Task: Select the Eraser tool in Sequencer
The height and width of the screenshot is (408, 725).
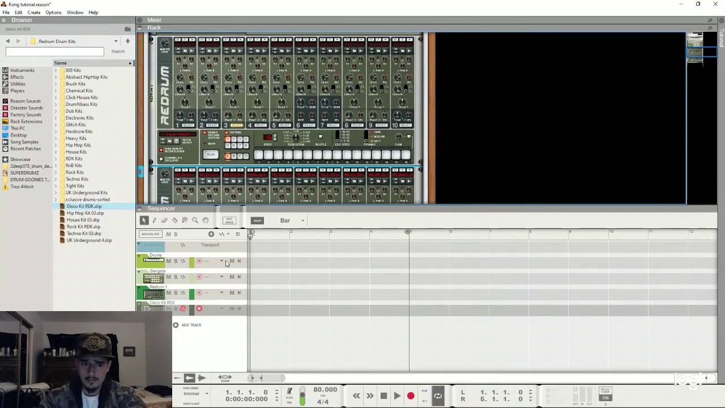Action: 164,220
